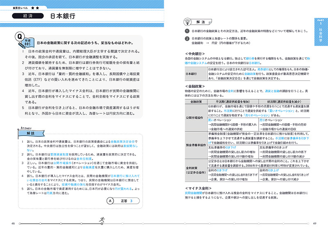Click the Q question badge icon
Viewport: 328px width, 232px height.
[x=20, y=37]
